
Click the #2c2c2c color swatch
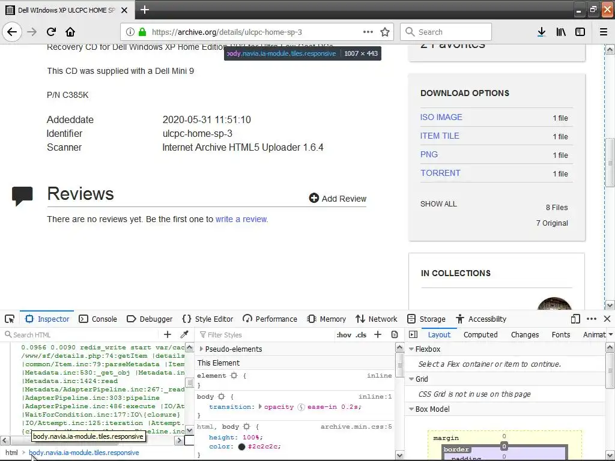pos(241,447)
